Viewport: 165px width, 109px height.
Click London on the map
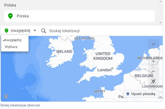104,70
